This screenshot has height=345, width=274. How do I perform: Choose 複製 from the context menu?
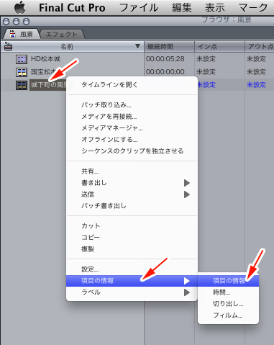[132, 249]
